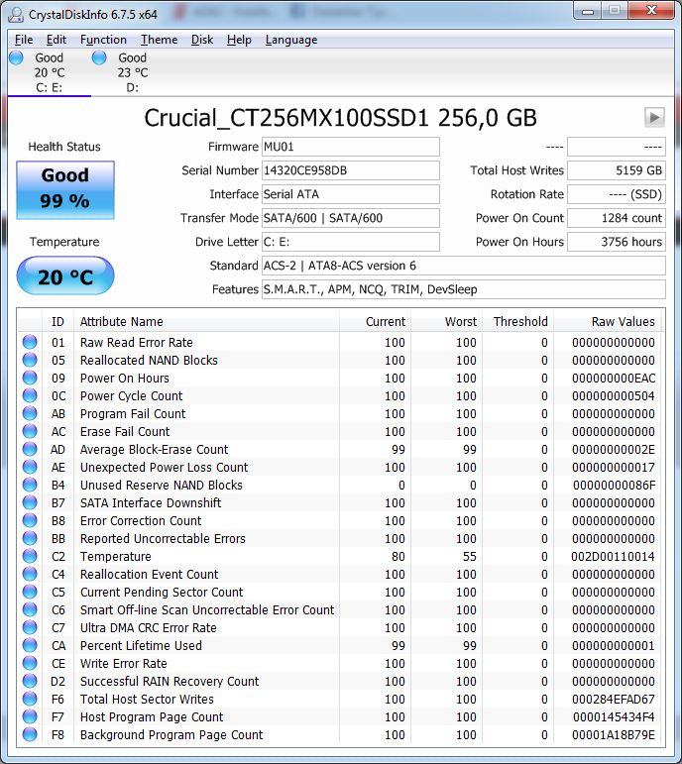Click the Features field

pyautogui.click(x=464, y=289)
